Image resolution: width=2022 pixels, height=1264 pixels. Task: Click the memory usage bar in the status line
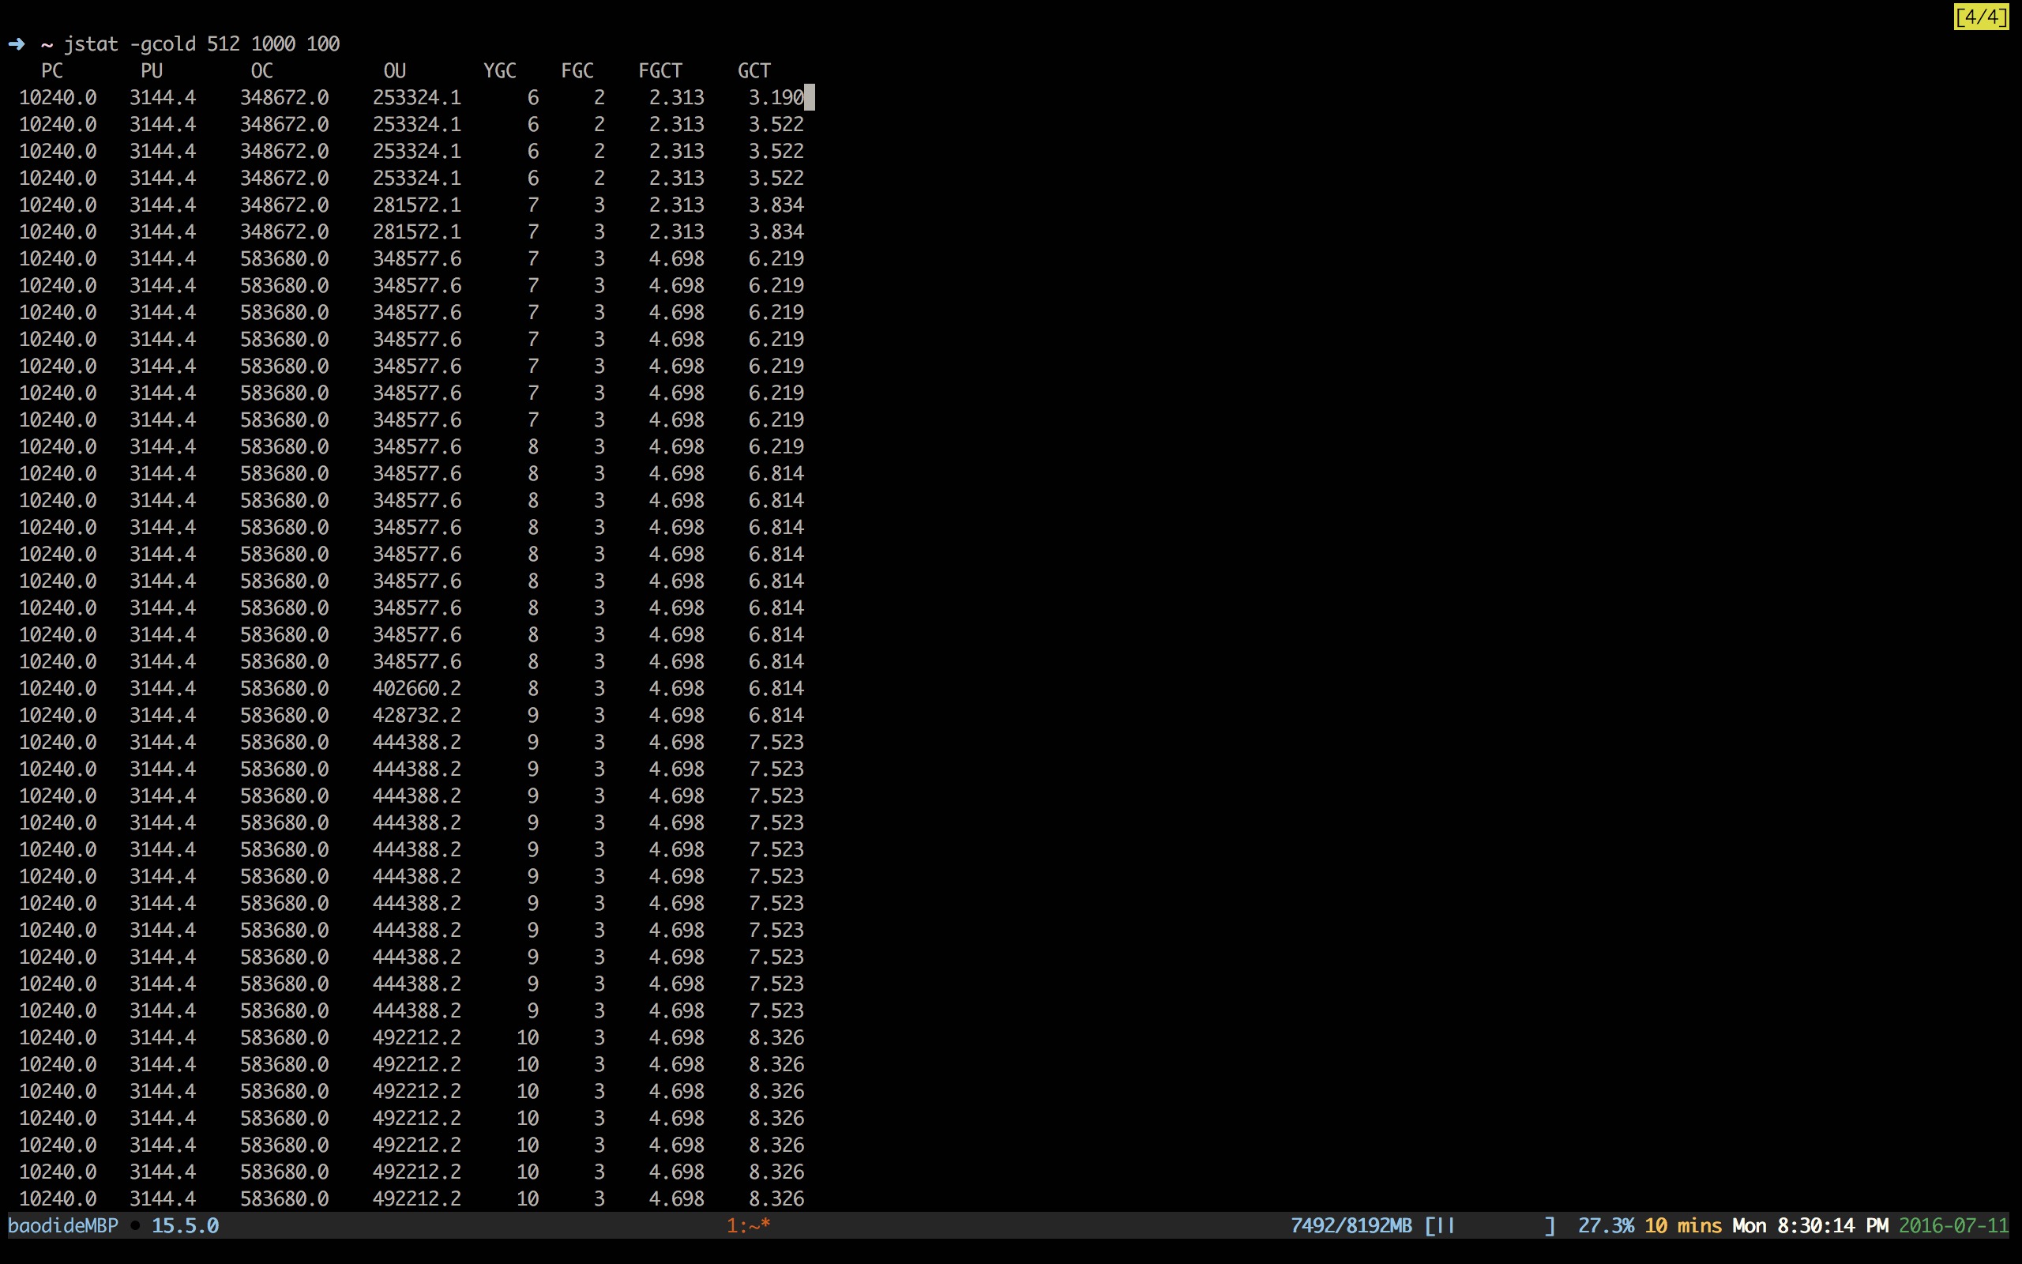point(1490,1225)
